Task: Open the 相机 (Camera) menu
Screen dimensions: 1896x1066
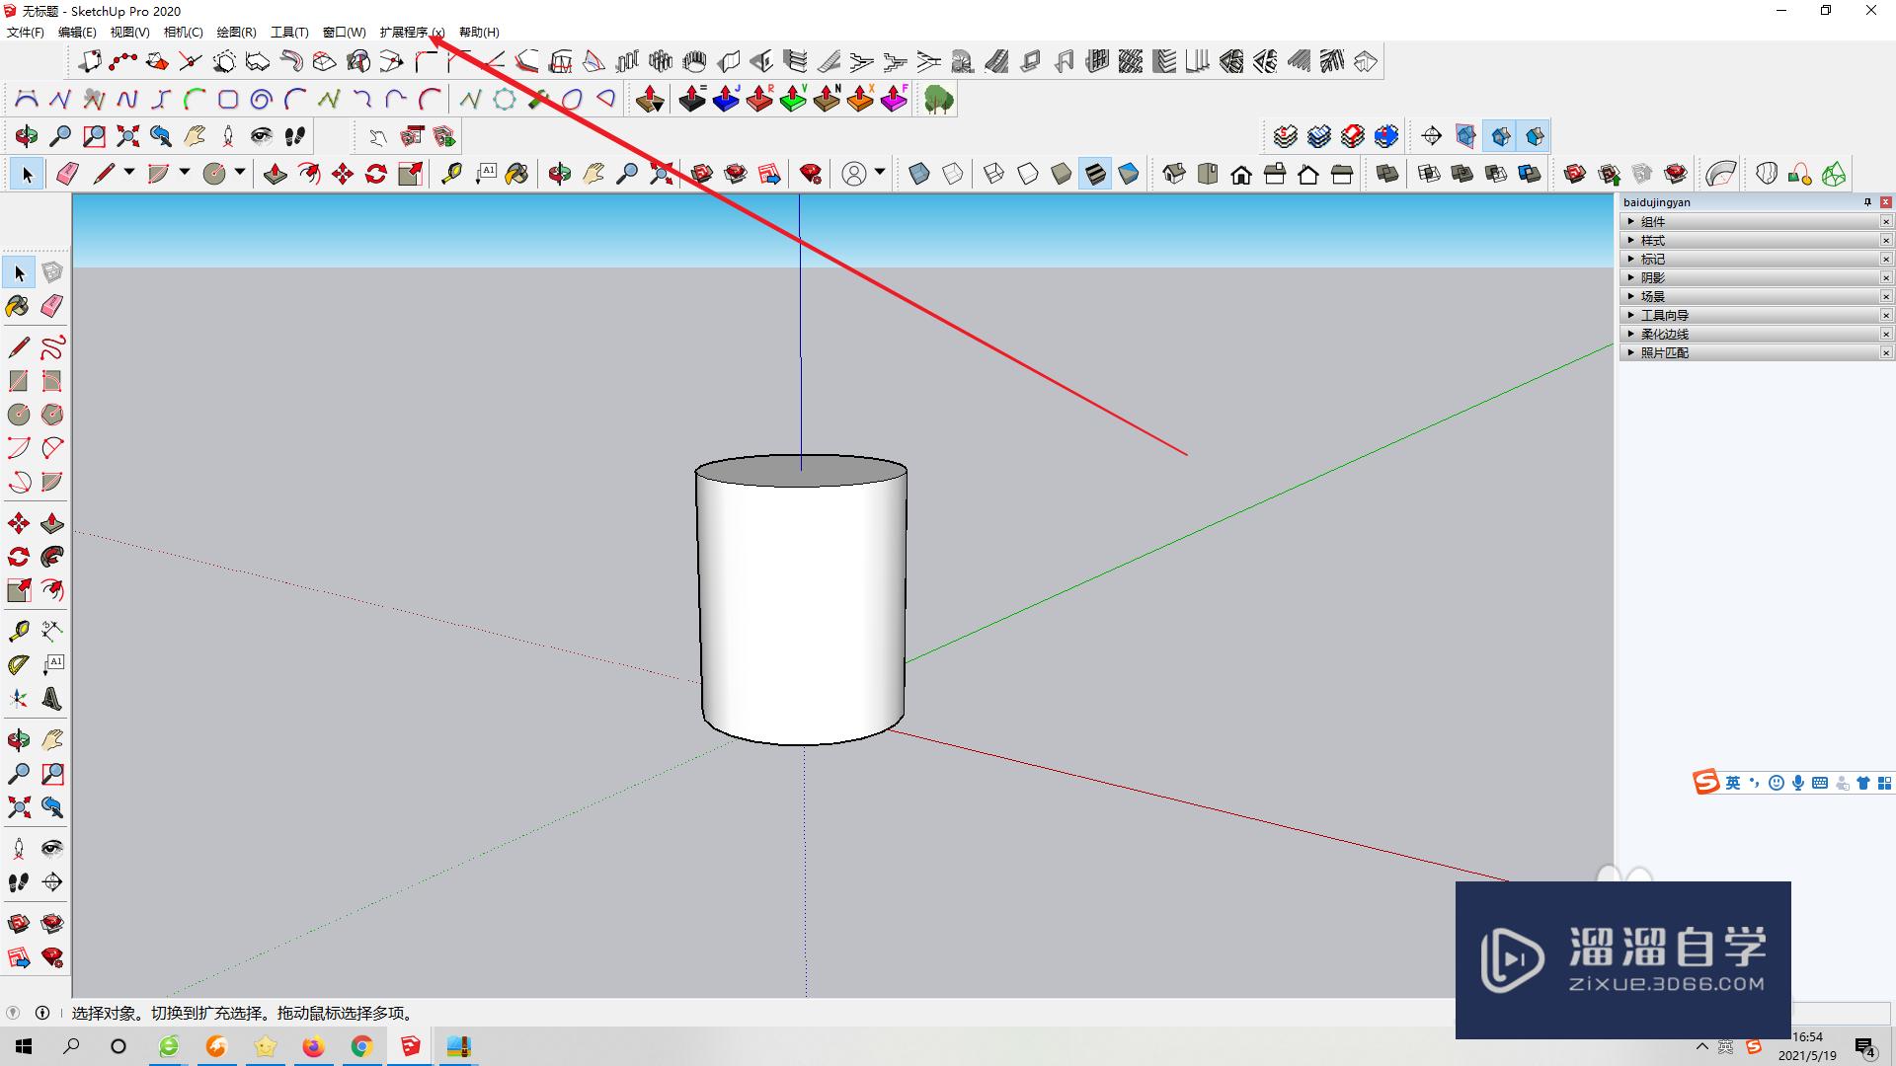Action: pos(183,33)
